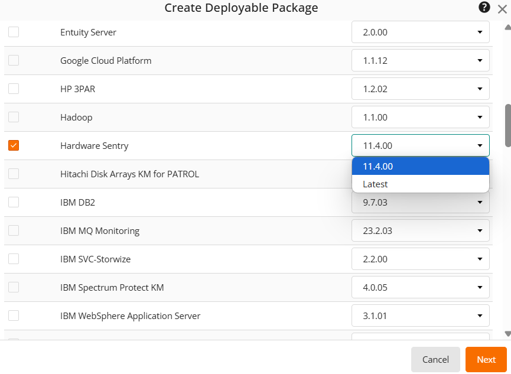Check the Entuity Server checkbox
Viewport: 511px width, 374px height.
coord(13,32)
